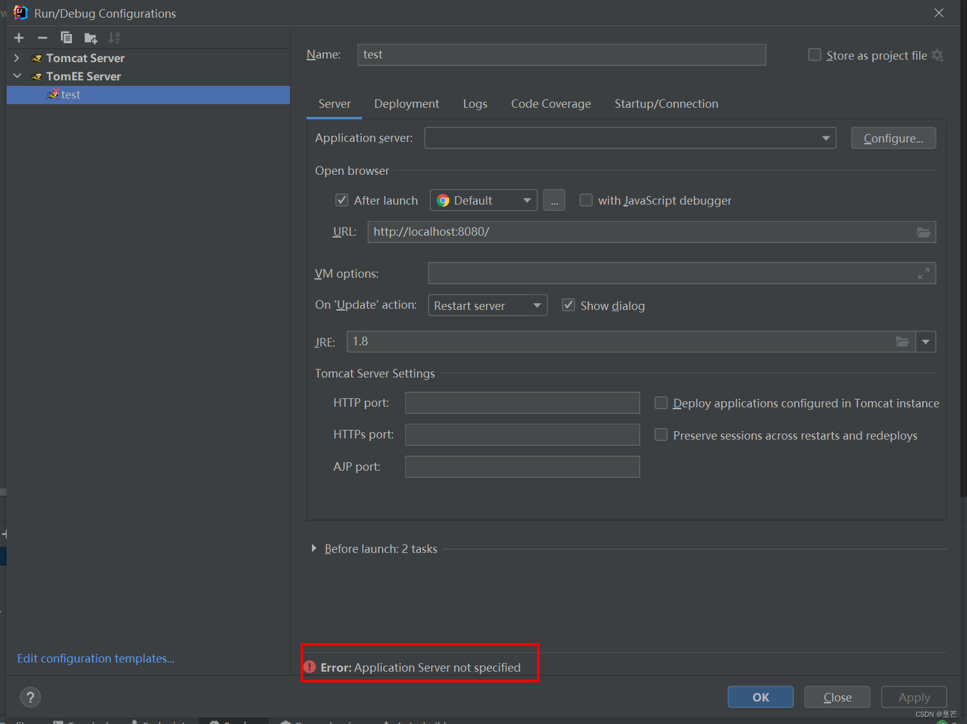The width and height of the screenshot is (967, 724).
Task: Enable Preserve sessions across restarts
Action: click(x=661, y=435)
